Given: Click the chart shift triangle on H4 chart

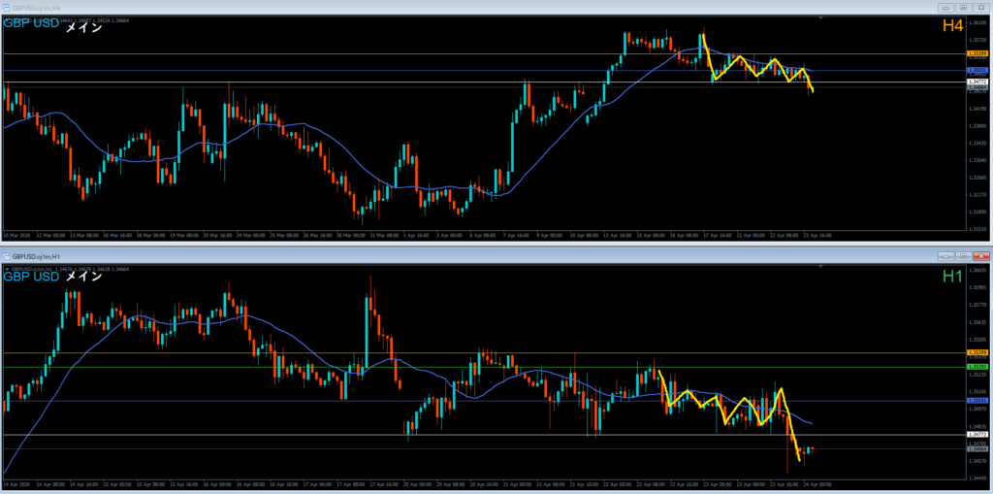Looking at the screenshot, I should (x=822, y=18).
